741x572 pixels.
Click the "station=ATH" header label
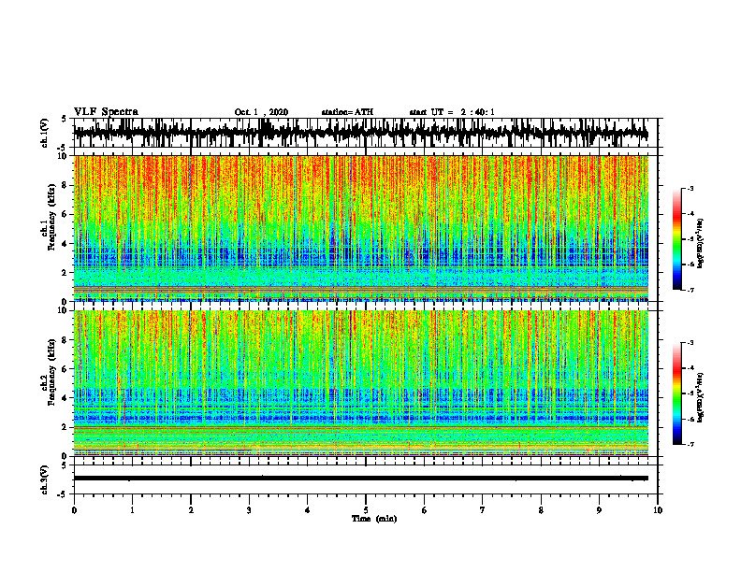347,112
